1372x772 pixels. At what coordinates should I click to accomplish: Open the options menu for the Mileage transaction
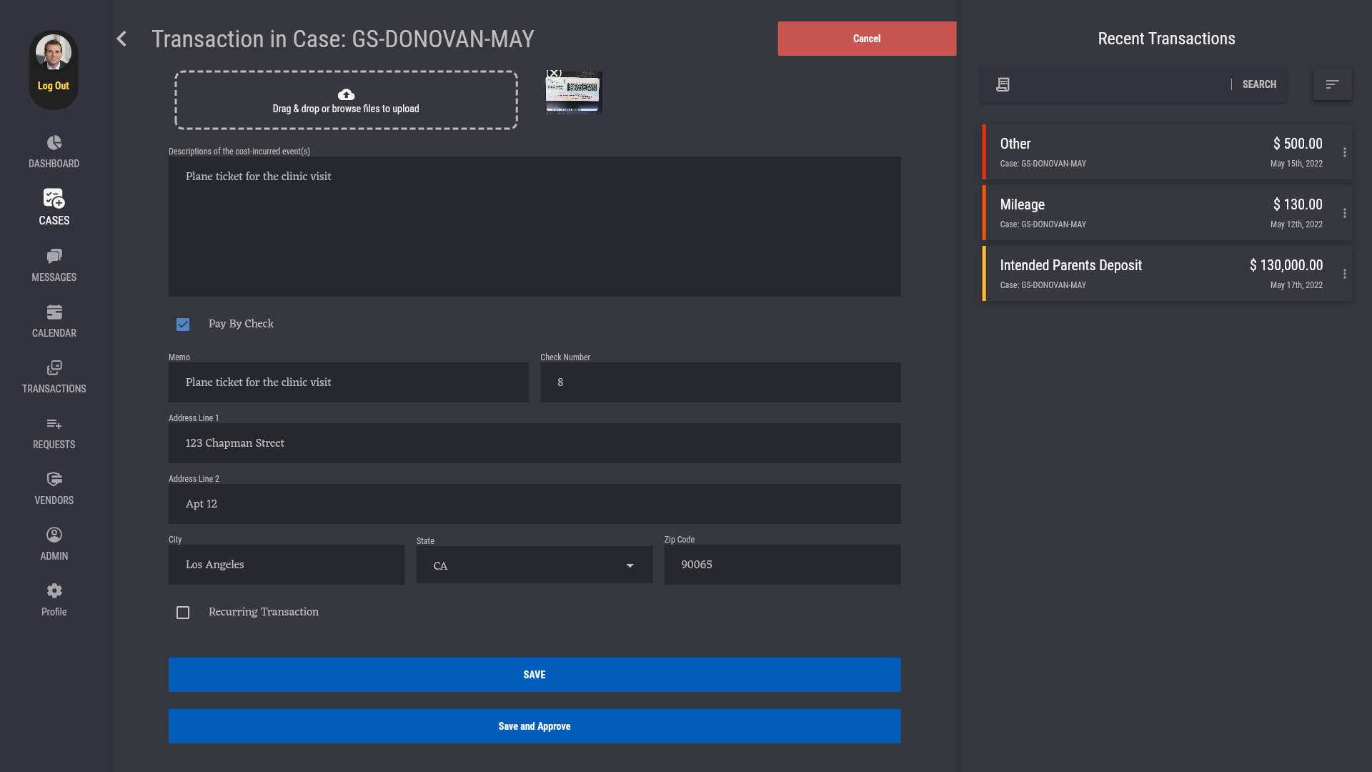[x=1345, y=213]
